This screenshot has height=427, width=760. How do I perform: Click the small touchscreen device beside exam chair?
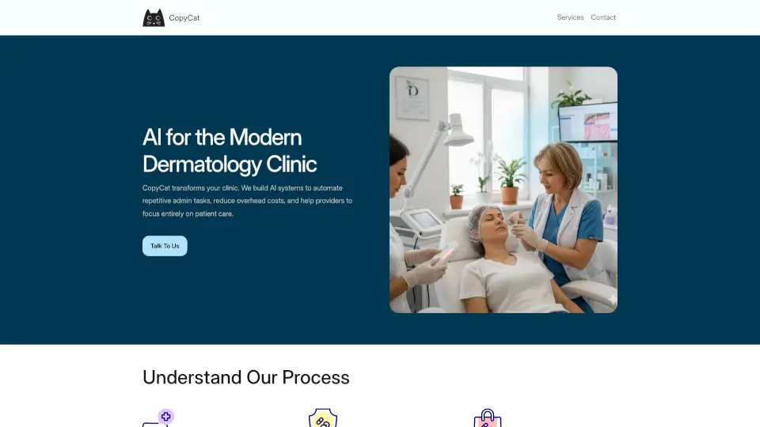point(423,221)
